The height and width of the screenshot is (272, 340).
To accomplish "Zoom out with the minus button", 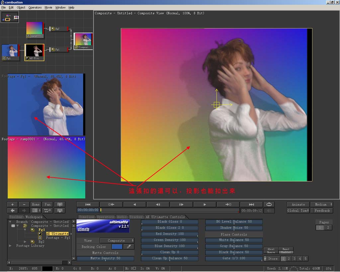I will tap(24, 205).
